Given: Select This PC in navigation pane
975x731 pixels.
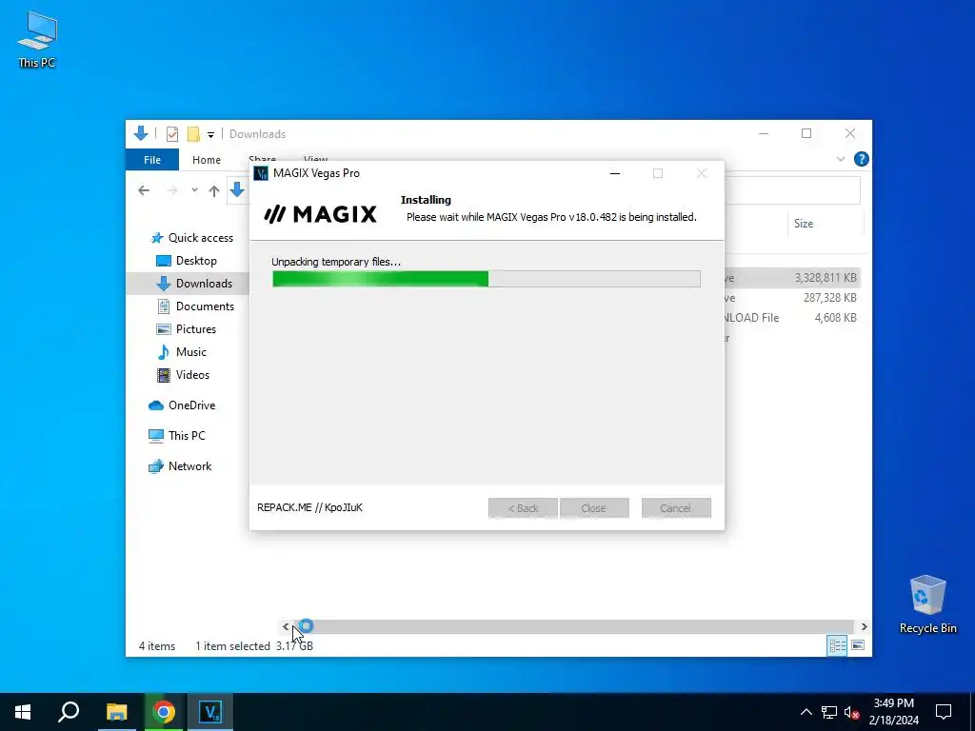Looking at the screenshot, I should (x=176, y=436).
